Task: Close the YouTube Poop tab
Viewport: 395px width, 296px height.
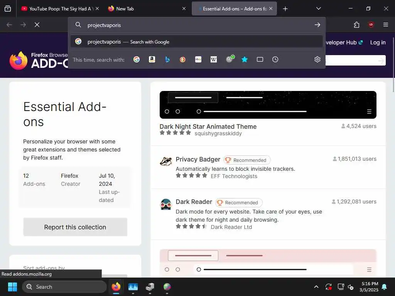Action: pyautogui.click(x=97, y=8)
